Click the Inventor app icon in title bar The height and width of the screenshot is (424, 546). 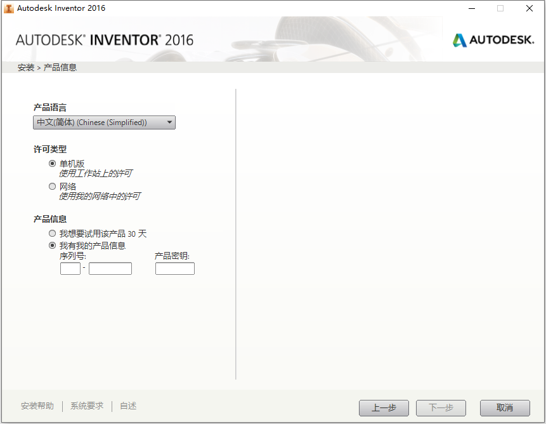click(9, 8)
